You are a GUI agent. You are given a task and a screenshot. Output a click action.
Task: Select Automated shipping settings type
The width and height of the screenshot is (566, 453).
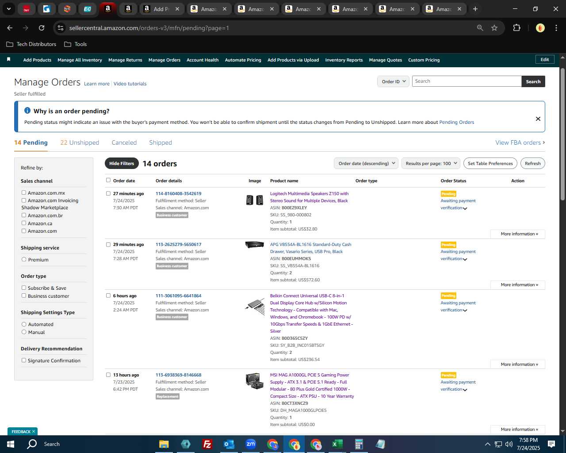[24, 324]
